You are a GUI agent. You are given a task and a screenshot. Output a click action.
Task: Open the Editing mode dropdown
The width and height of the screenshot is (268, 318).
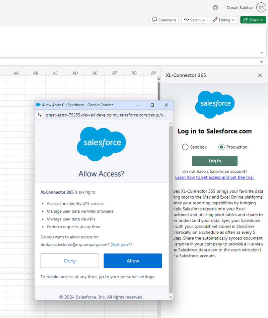pos(224,20)
